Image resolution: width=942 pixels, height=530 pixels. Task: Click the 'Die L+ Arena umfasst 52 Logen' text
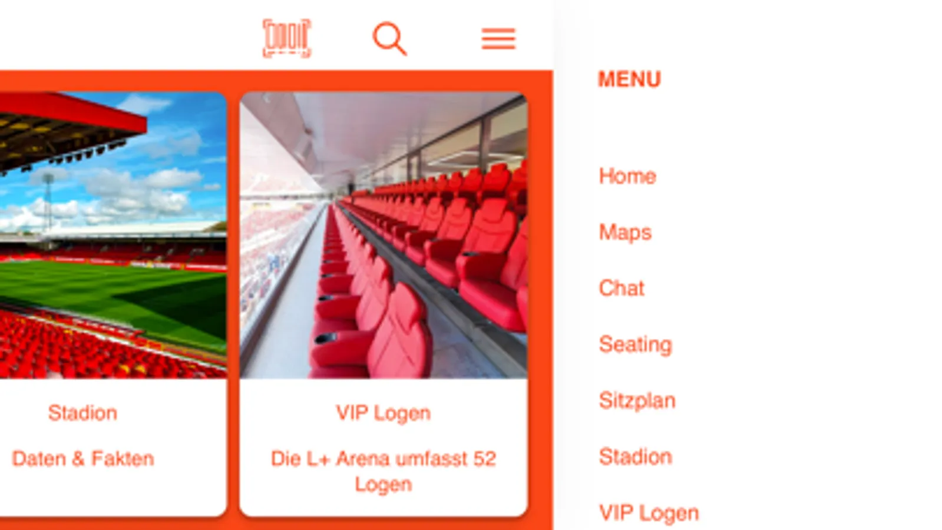[x=384, y=471]
